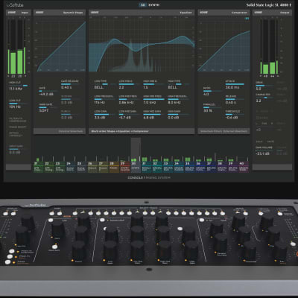This screenshot has width=298, height=298.
Task: Select track 40 in the track strip
Action: coord(244,166)
